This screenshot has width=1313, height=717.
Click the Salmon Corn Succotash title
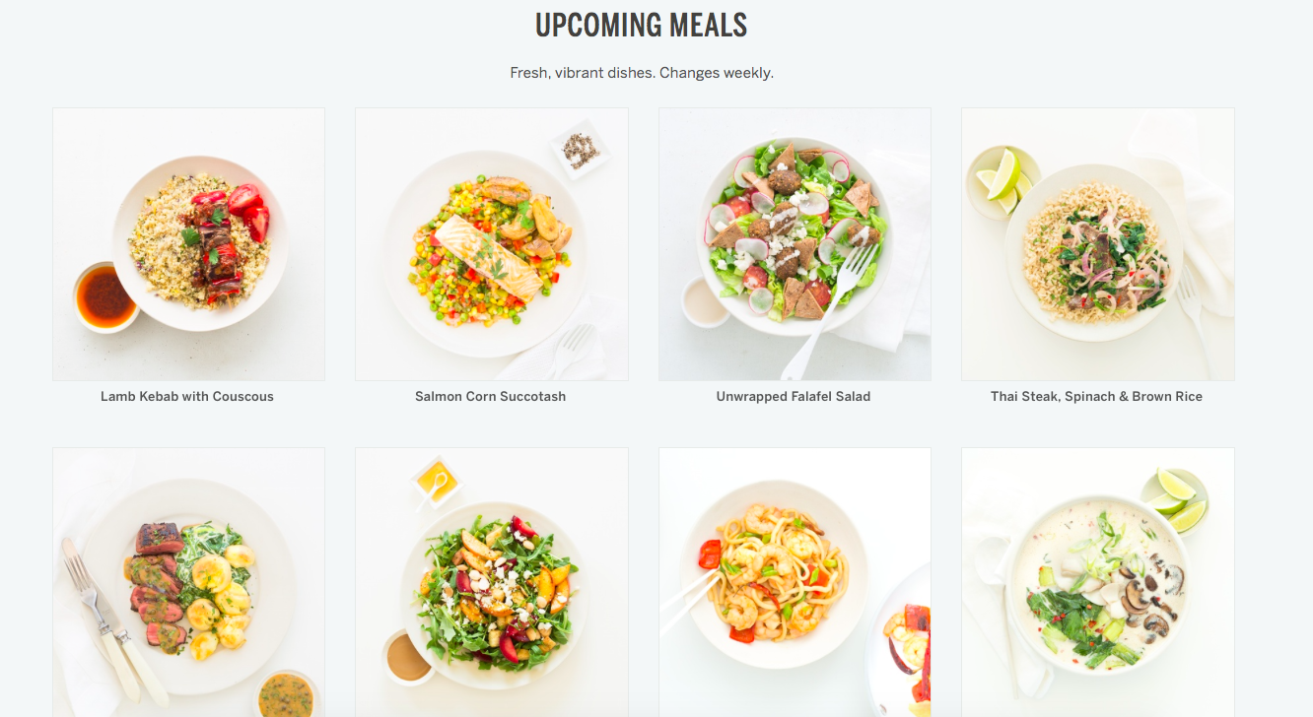(x=491, y=397)
